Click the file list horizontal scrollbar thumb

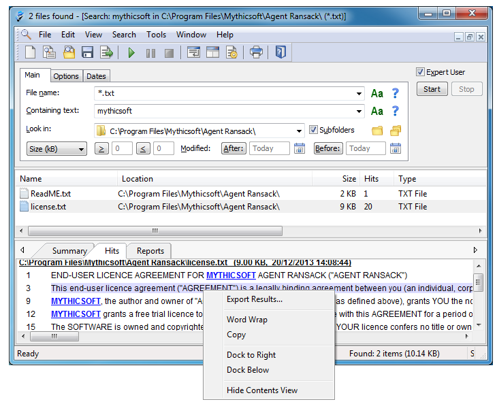(x=155, y=231)
